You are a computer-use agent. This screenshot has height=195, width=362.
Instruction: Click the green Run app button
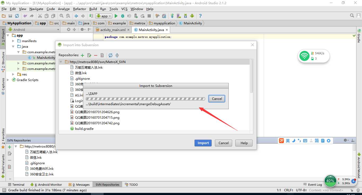116,16
